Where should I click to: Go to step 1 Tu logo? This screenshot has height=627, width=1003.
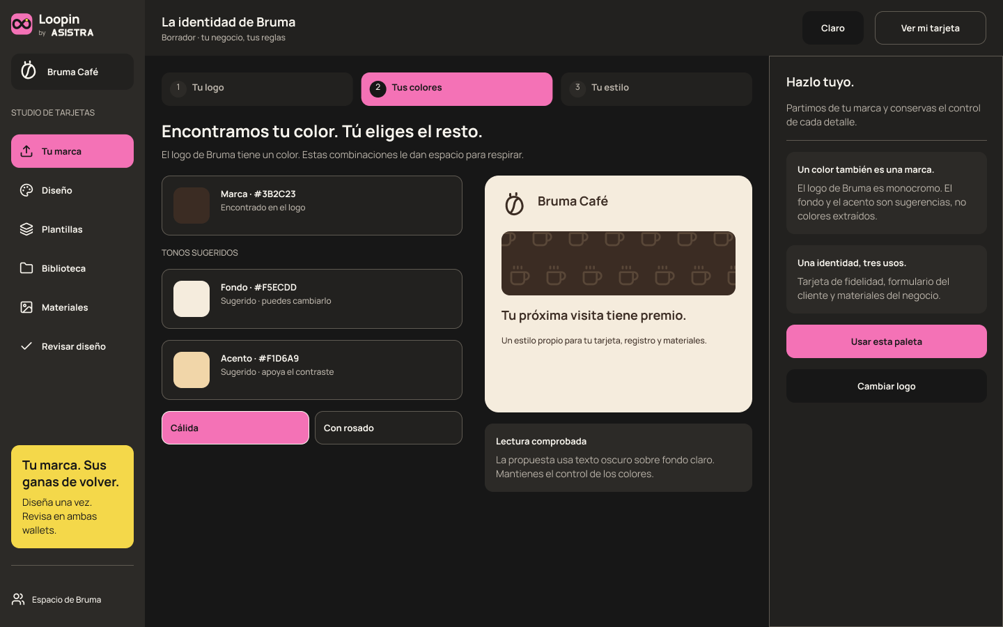coord(257,89)
